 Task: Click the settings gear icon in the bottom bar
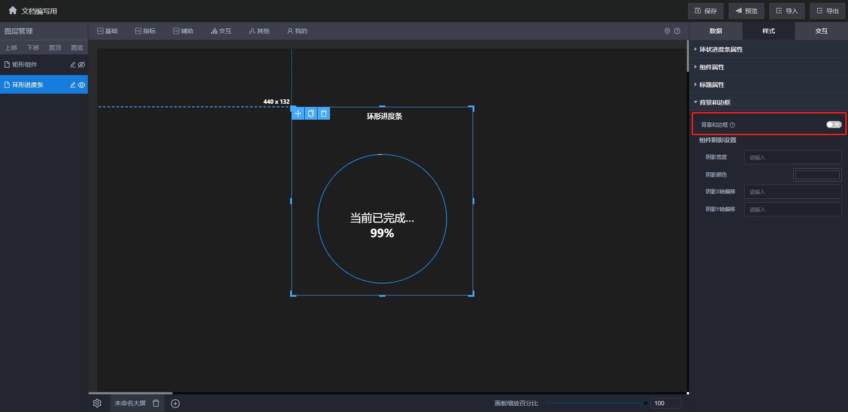click(97, 403)
